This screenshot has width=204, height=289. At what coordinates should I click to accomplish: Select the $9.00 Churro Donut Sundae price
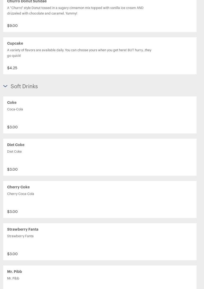12,26
